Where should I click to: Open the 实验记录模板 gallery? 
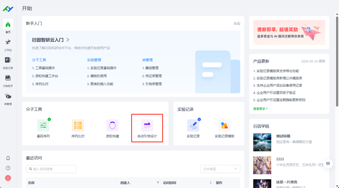(224, 128)
